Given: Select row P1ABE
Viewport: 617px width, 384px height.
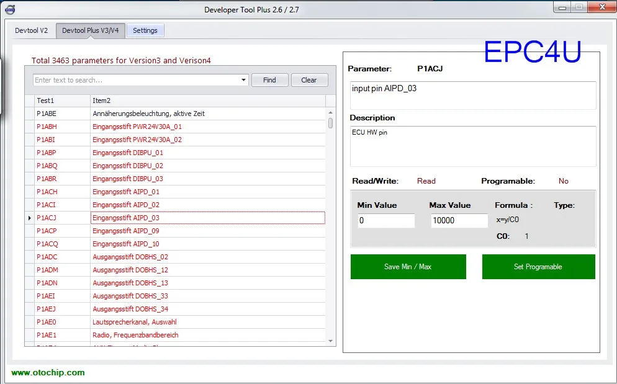Looking at the screenshot, I should click(x=175, y=114).
